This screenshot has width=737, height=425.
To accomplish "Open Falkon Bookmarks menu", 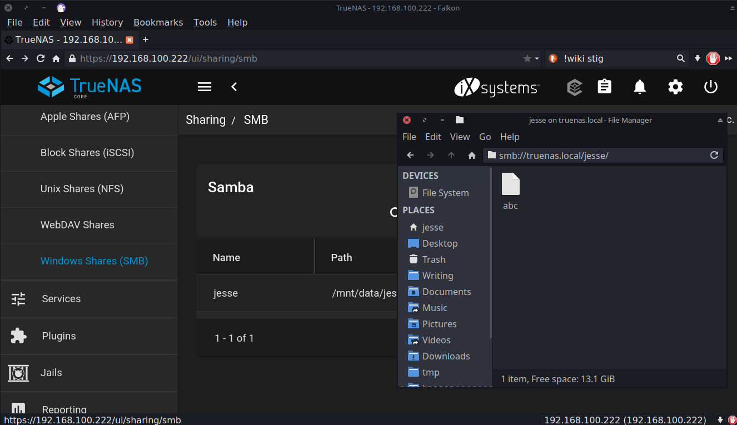I will point(158,22).
